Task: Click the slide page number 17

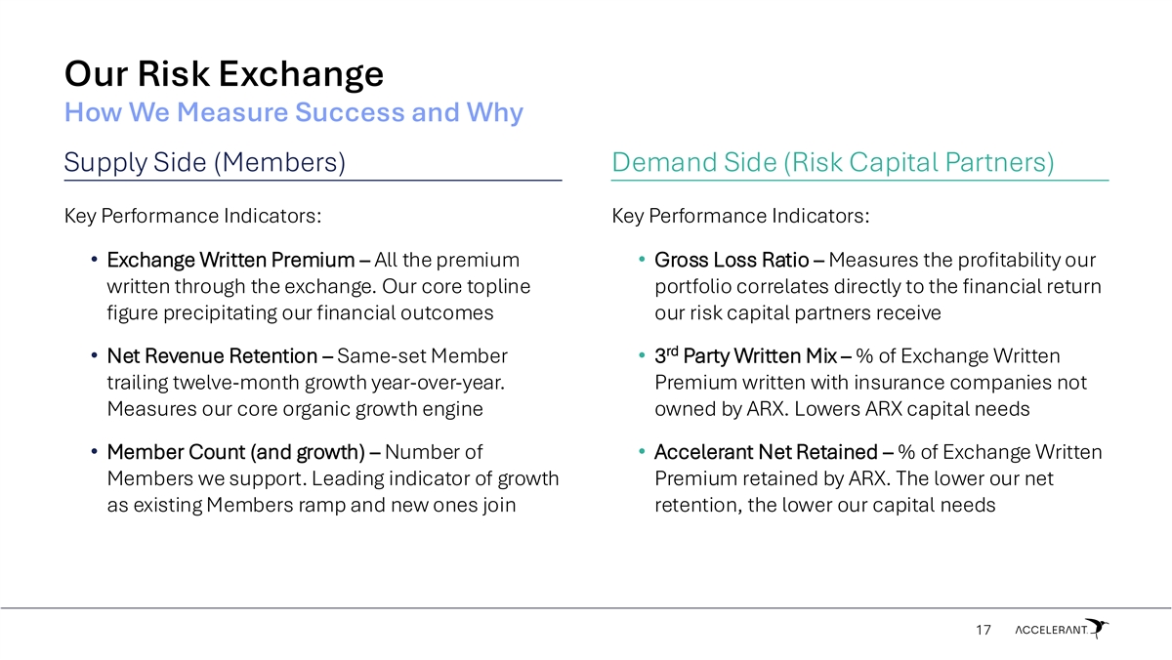Action: [x=984, y=632]
